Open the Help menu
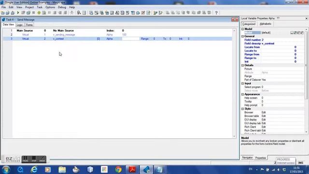 pyautogui.click(x=72, y=7)
